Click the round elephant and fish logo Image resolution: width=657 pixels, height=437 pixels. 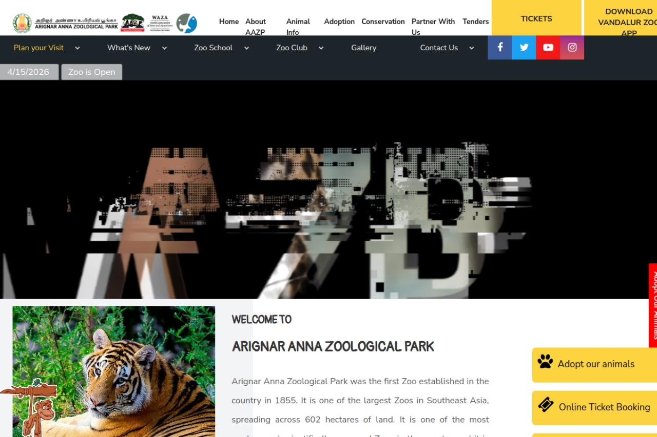186,23
